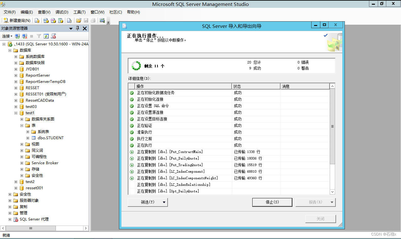Select the 数据库快照 folder
The image size is (401, 239).
35,63
